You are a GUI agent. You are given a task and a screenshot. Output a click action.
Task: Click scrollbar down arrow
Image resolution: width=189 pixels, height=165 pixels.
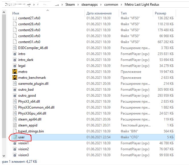tap(4, 156)
